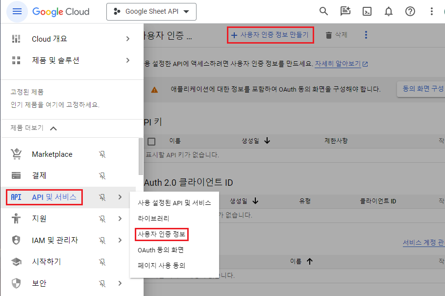Close the hamburger navigation menu
Screen dimensions: 445x296
(17, 11)
